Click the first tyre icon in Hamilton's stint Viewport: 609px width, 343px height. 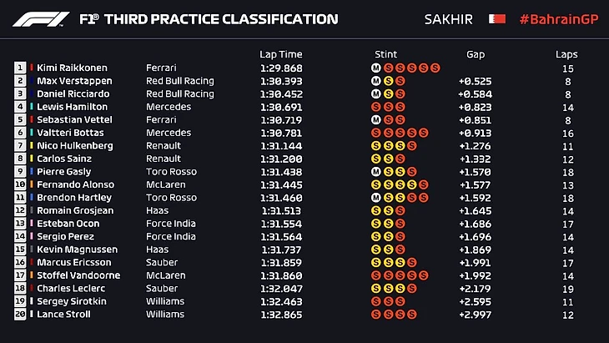coord(376,107)
